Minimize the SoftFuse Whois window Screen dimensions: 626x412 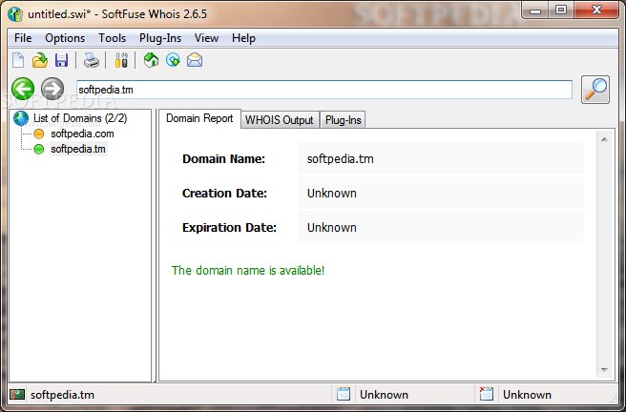[535, 10]
